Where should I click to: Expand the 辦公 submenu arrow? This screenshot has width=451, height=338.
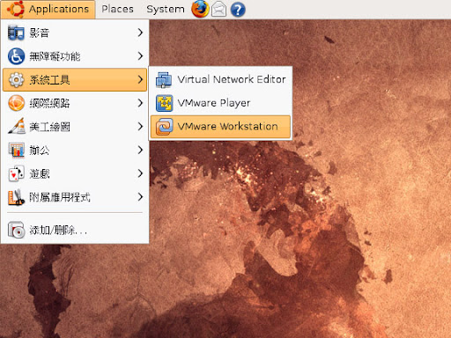(140, 150)
